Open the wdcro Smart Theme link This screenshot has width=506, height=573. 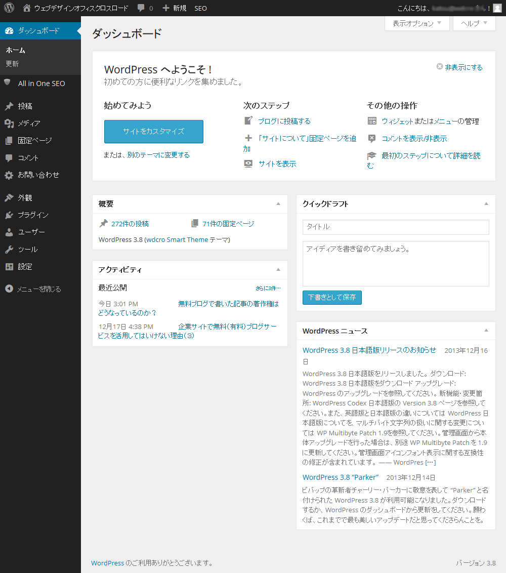[177, 240]
